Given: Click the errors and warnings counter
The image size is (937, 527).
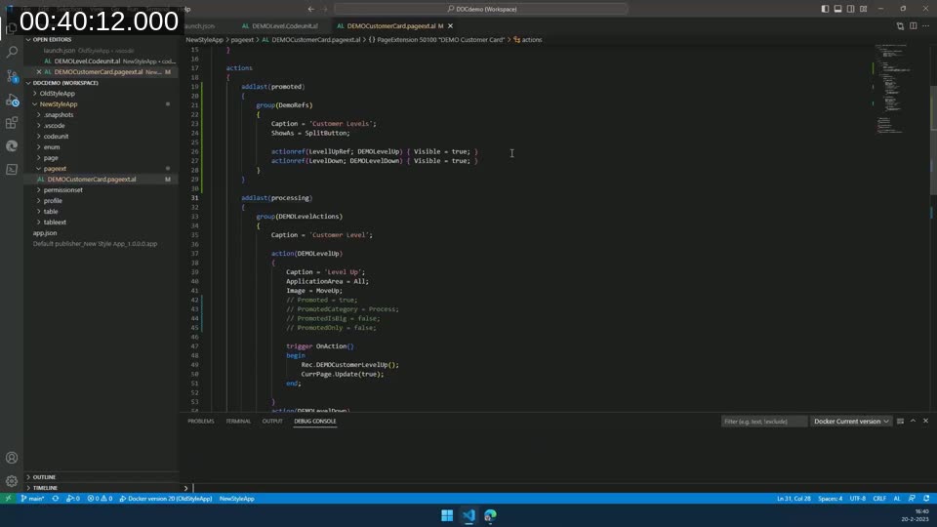Looking at the screenshot, I should (x=100, y=499).
